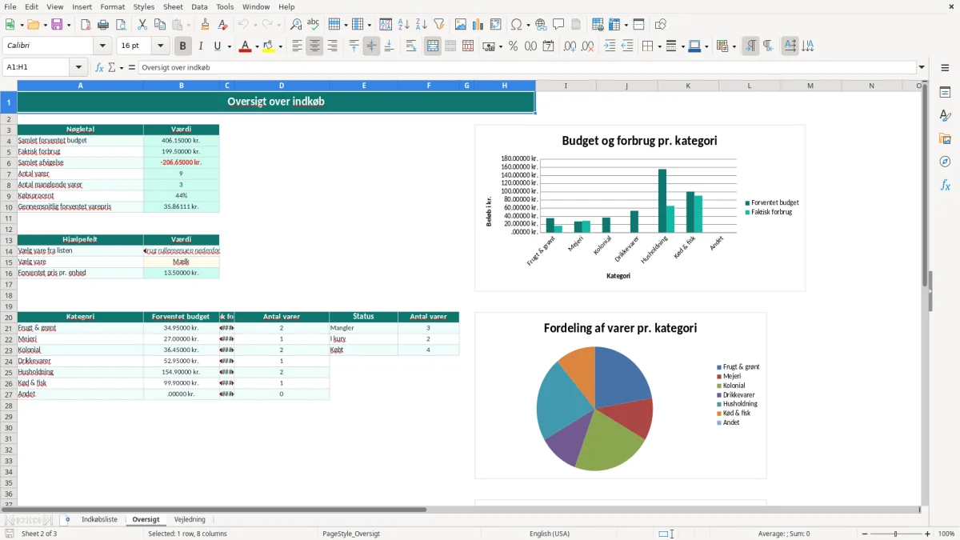
Task: Click the Export as PDF icon
Action: point(86,25)
